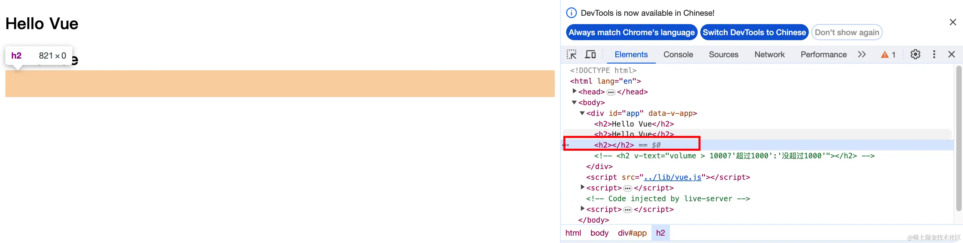This screenshot has height=243, width=963.
Task: Click the ellipsis badge in head element
Action: pos(611,92)
